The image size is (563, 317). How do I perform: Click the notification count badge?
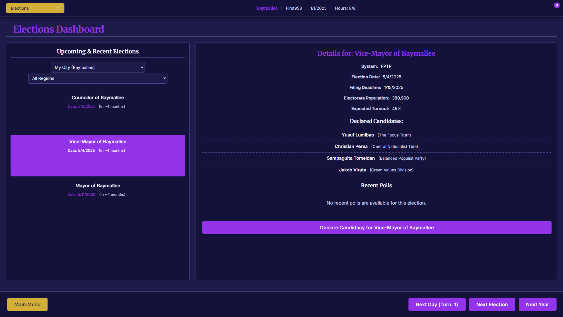click(x=557, y=5)
